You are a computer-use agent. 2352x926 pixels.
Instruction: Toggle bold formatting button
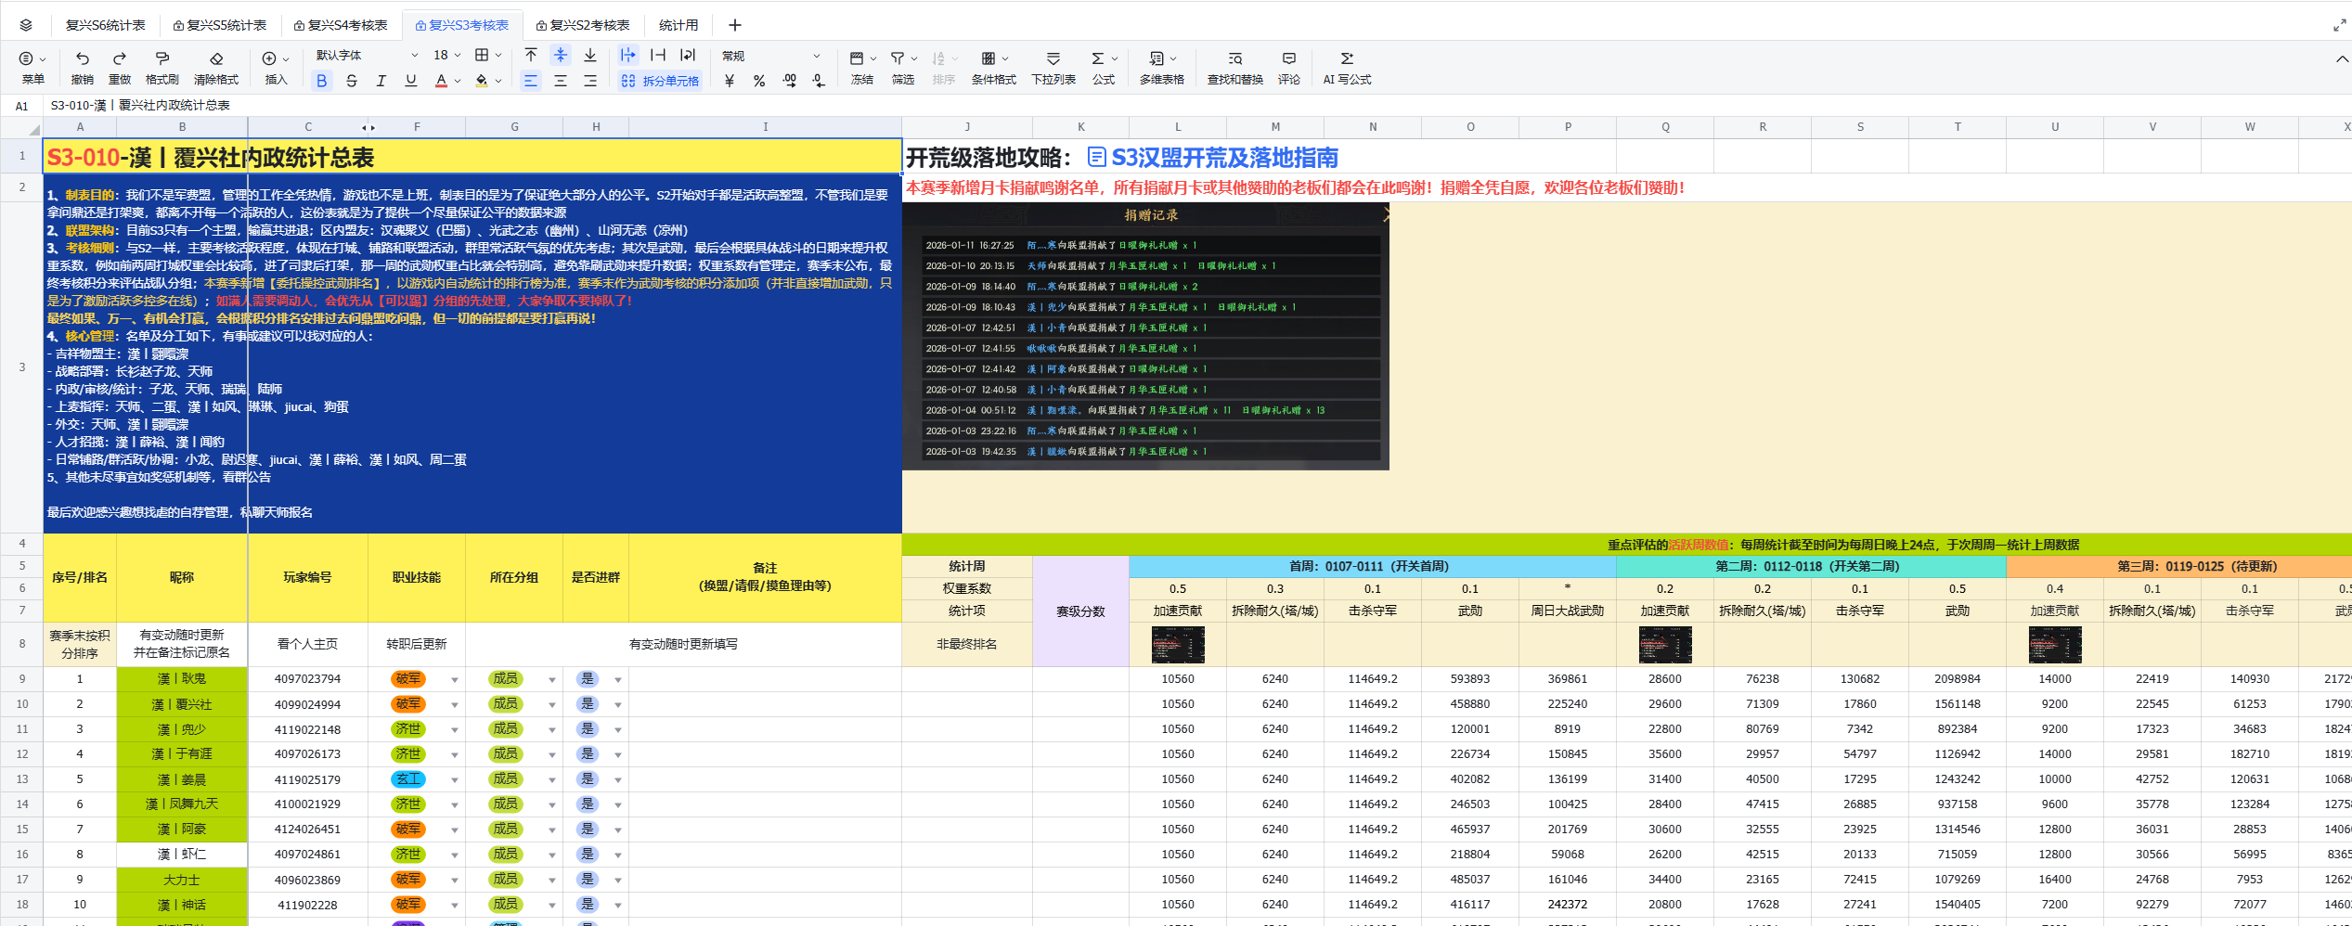pos(321,81)
